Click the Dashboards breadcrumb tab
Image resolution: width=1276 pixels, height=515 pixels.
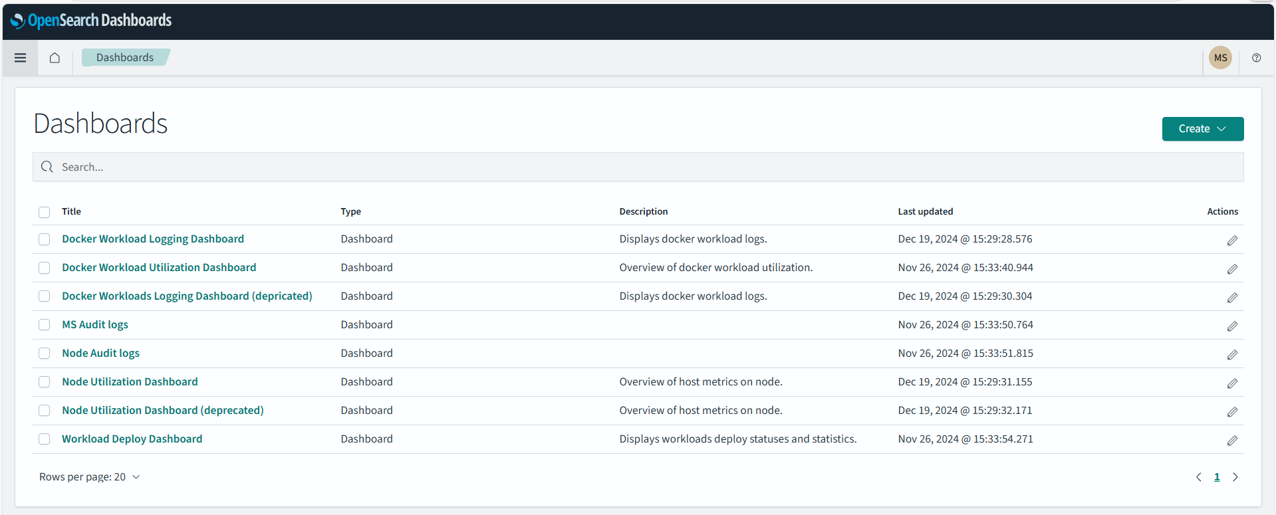click(125, 58)
